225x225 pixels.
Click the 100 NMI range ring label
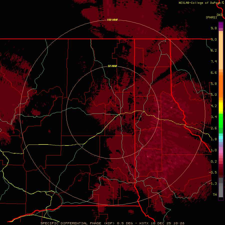112,20
